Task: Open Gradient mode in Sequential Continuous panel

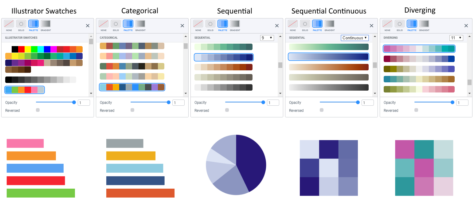Action: [330, 25]
